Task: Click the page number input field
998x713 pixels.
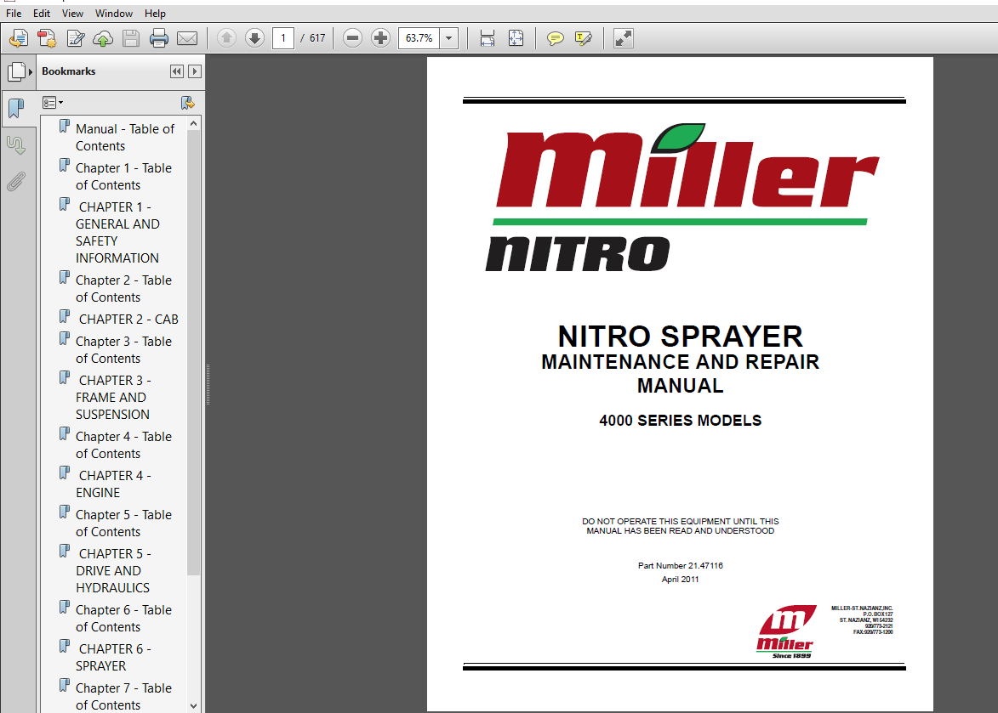Action: pos(283,38)
